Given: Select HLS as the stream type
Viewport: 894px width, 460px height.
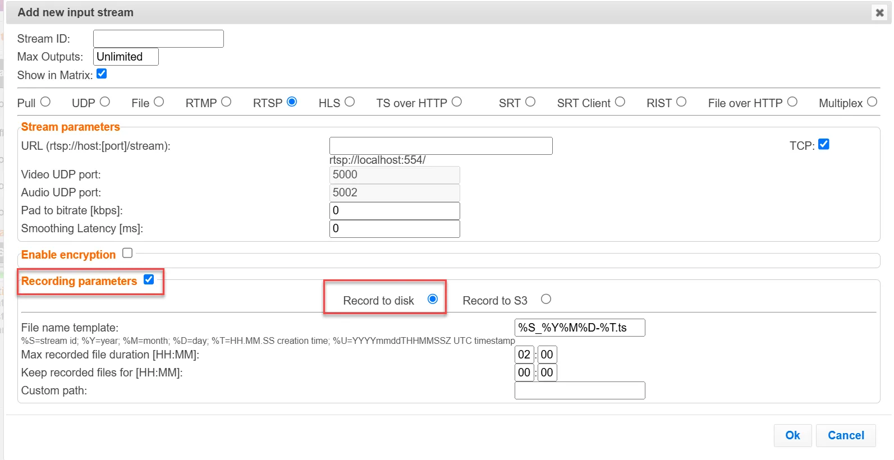Looking at the screenshot, I should click(x=350, y=102).
